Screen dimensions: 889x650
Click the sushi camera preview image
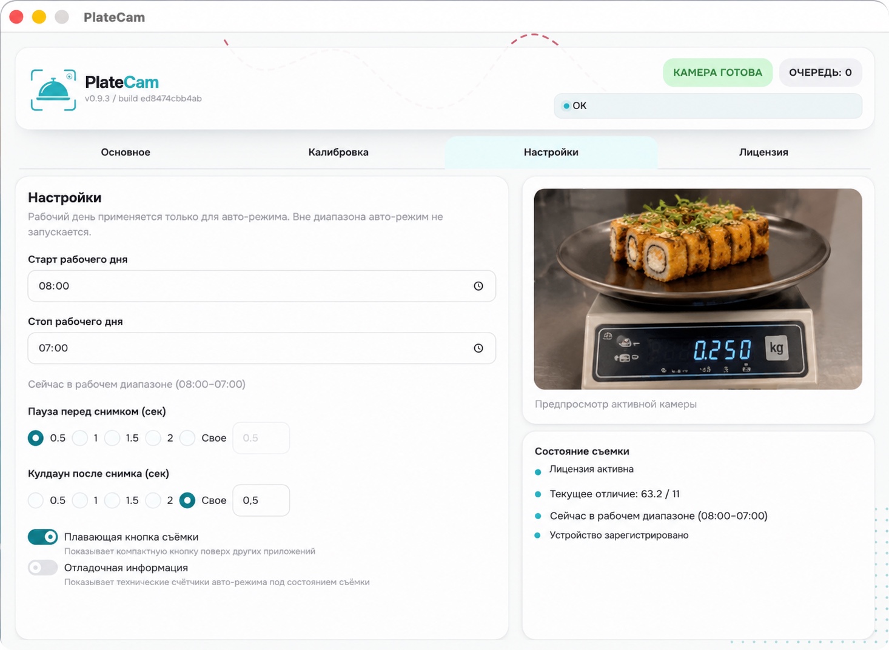click(698, 289)
